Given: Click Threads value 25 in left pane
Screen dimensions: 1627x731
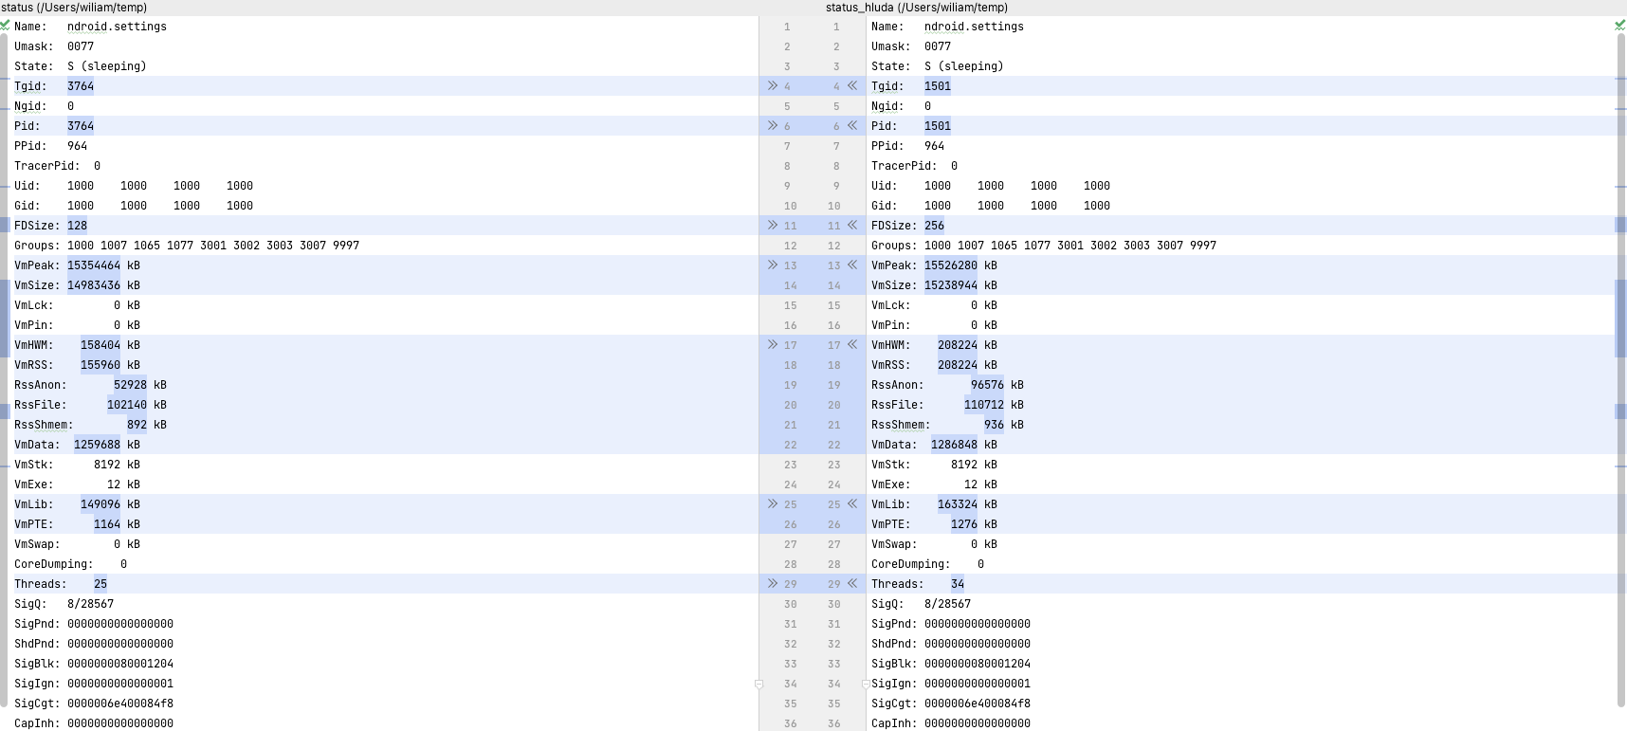Looking at the screenshot, I should (x=101, y=584).
